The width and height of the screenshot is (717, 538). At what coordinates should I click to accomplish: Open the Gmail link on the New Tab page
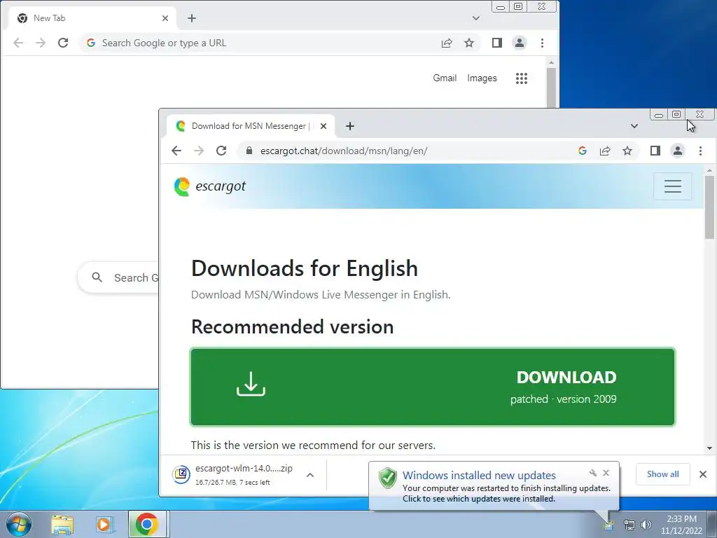pyautogui.click(x=445, y=78)
